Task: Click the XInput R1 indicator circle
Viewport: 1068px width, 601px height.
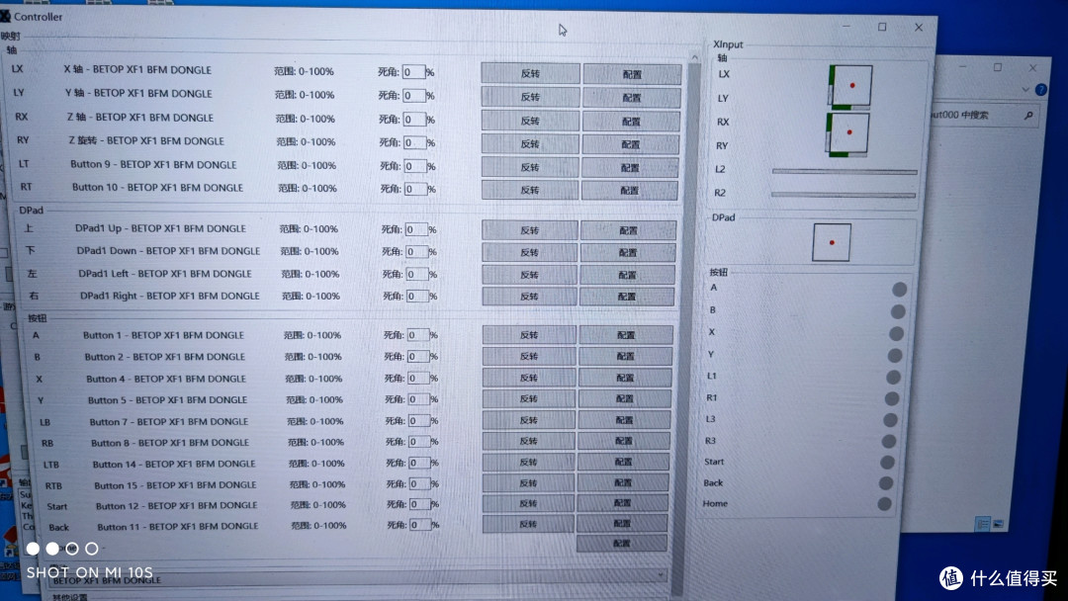Action: tap(892, 398)
